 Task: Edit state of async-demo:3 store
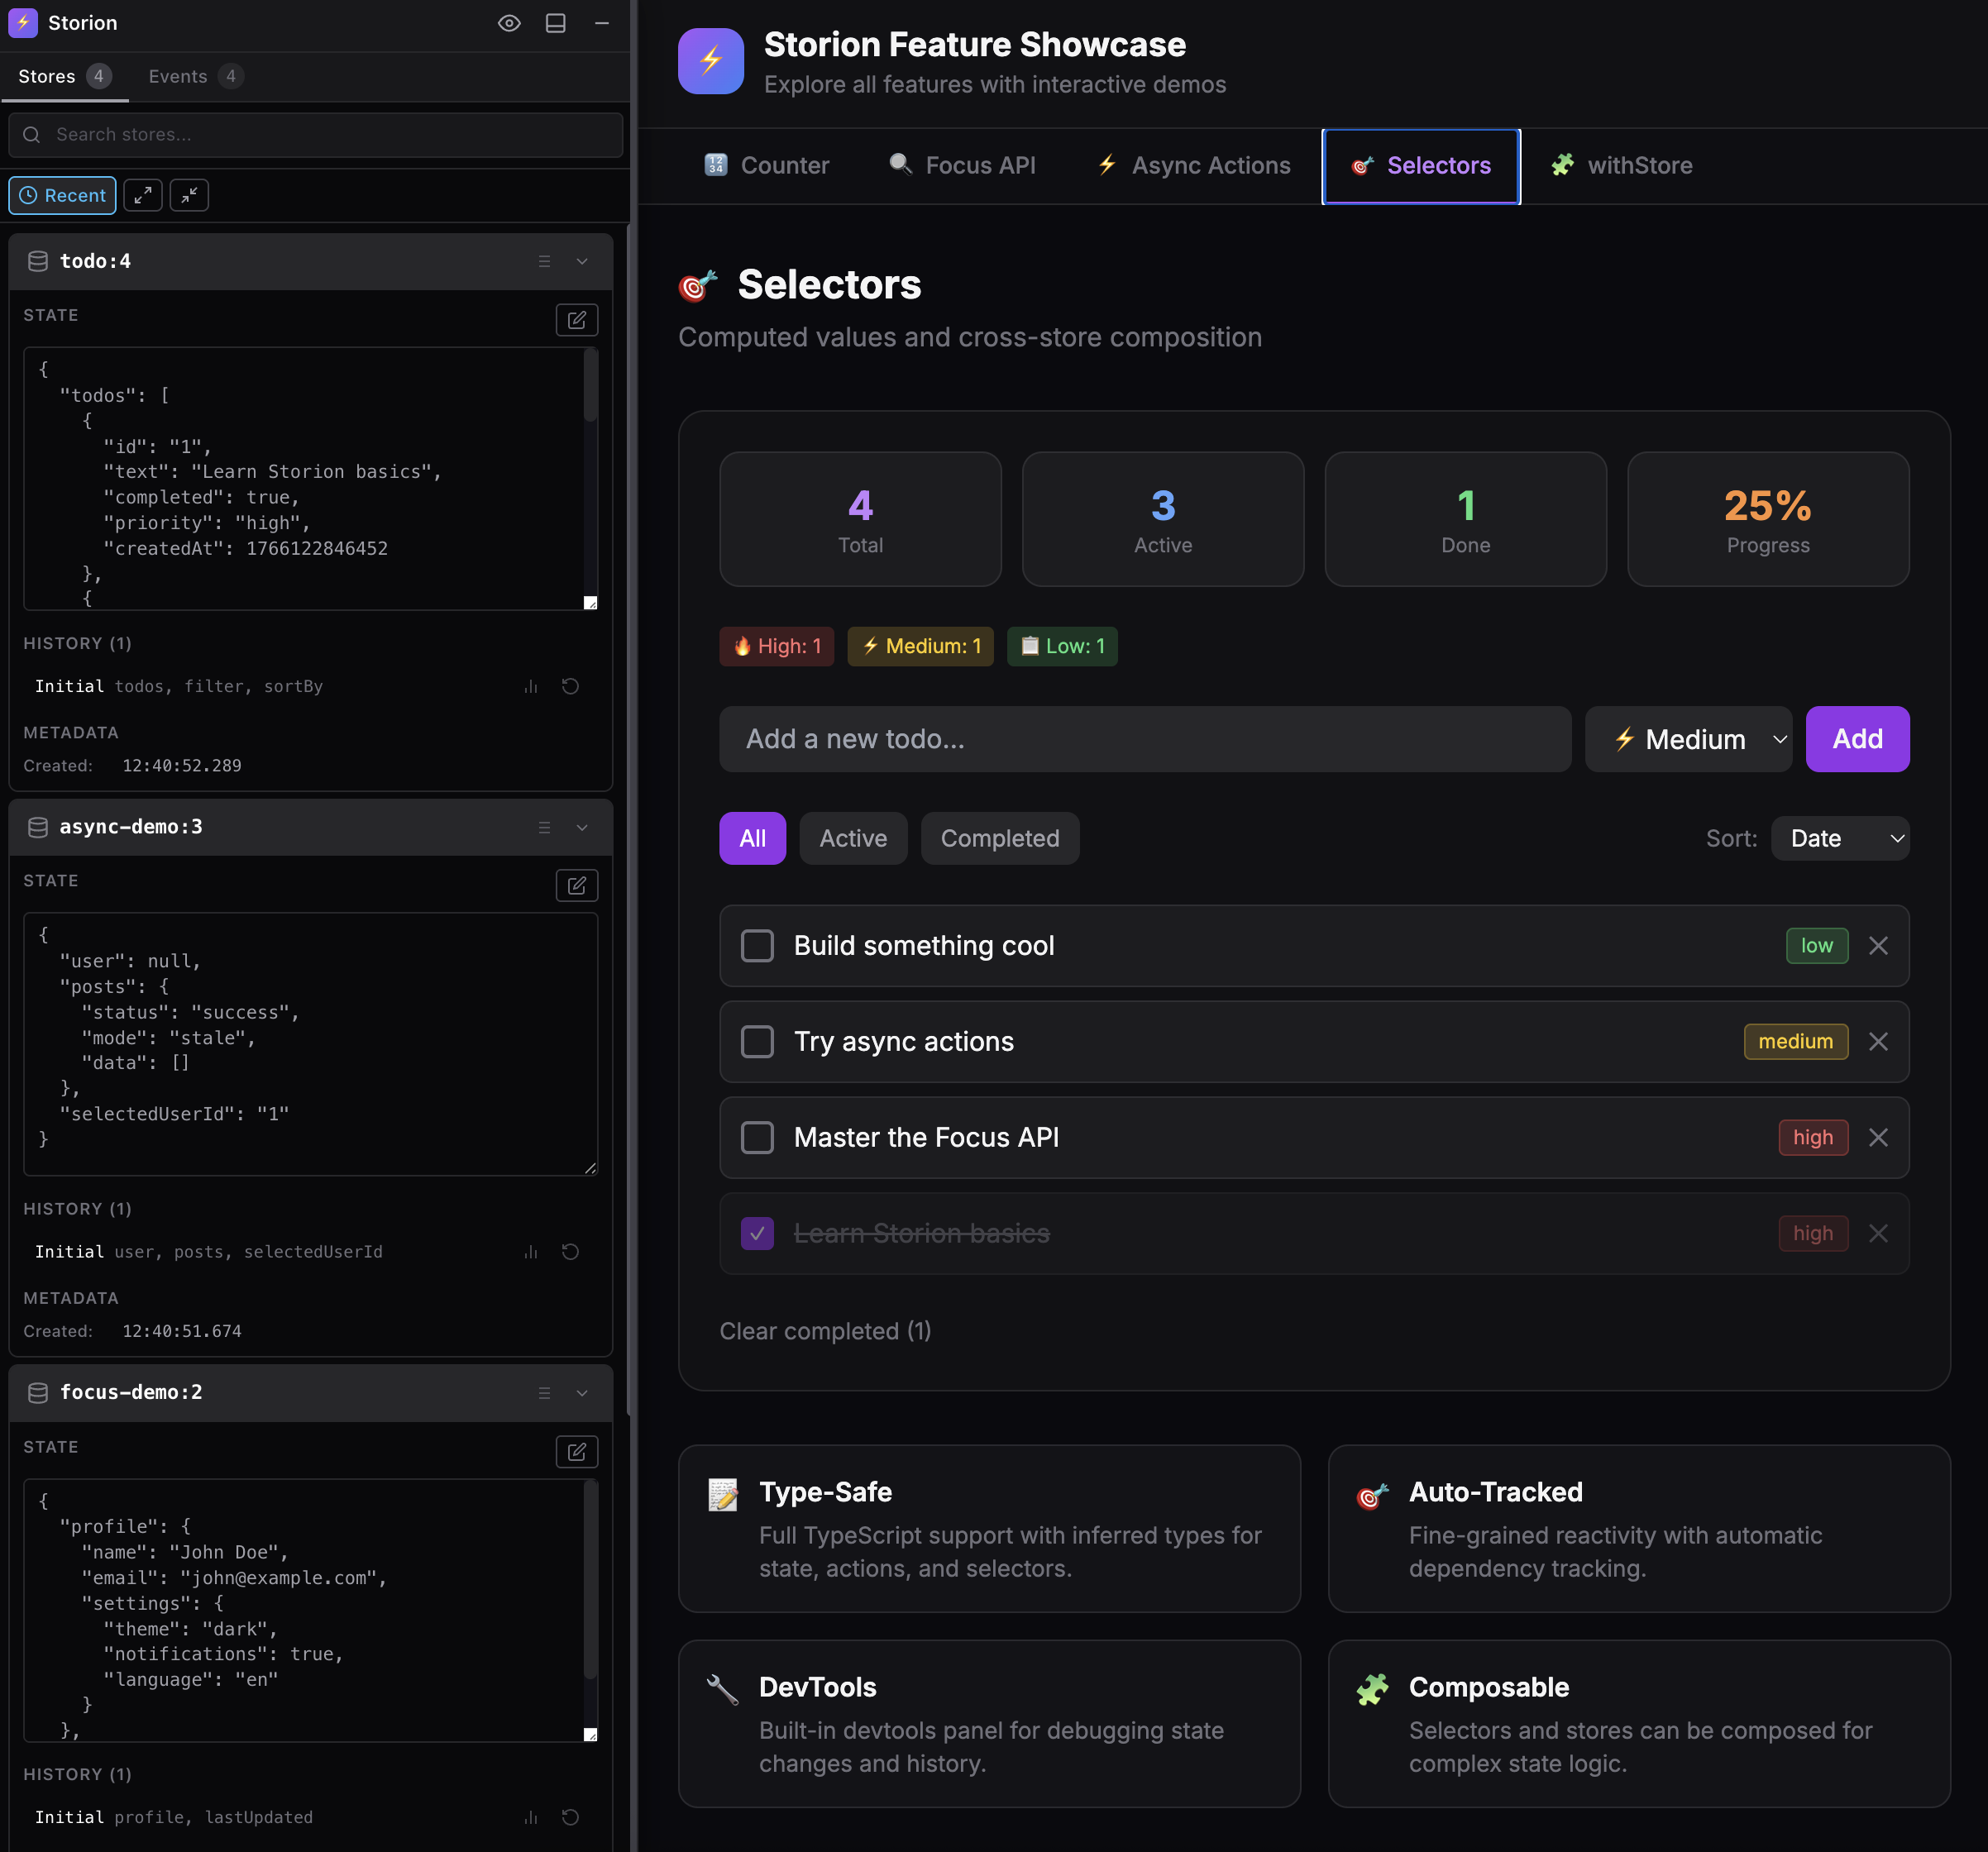point(577,885)
